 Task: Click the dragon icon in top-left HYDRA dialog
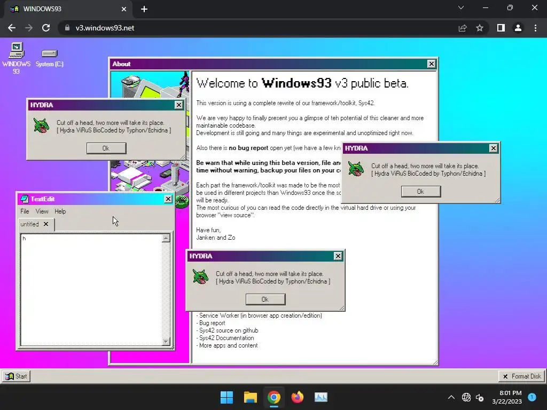coord(42,125)
